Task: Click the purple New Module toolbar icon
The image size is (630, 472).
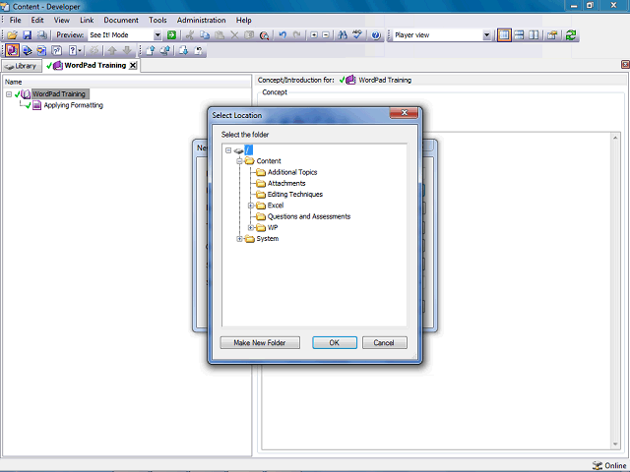Action: pos(12,50)
